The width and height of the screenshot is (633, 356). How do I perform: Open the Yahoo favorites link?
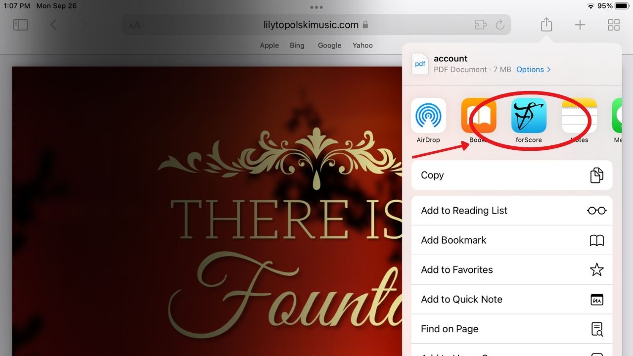pyautogui.click(x=362, y=45)
